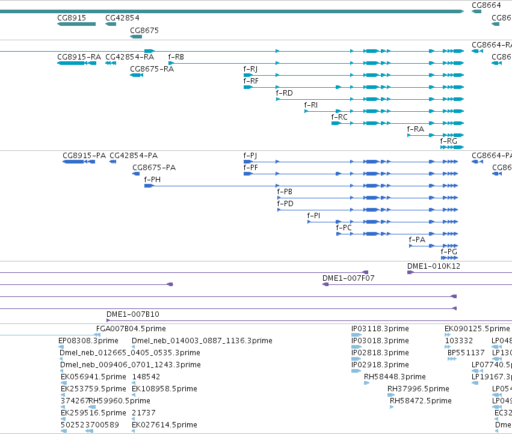Select the CG8675 gene feature
The width and height of the screenshot is (512, 434).
[136, 37]
